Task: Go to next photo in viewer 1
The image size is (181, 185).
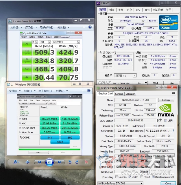Action: (60, 162)
